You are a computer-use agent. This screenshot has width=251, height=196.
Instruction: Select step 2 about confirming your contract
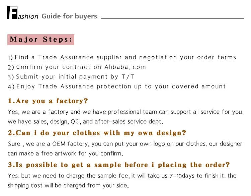(x=77, y=67)
